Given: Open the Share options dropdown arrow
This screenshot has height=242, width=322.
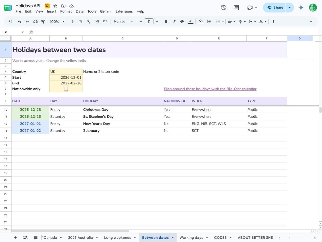Looking at the screenshot, I should click(289, 8).
